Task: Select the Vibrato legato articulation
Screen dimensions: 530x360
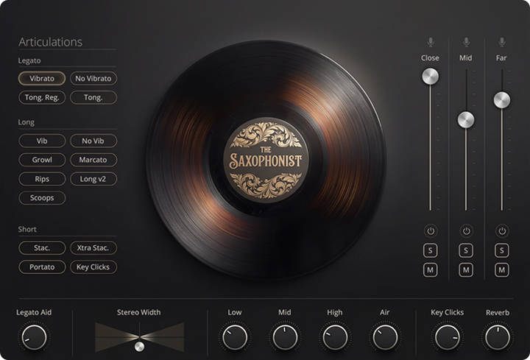Action: point(42,79)
